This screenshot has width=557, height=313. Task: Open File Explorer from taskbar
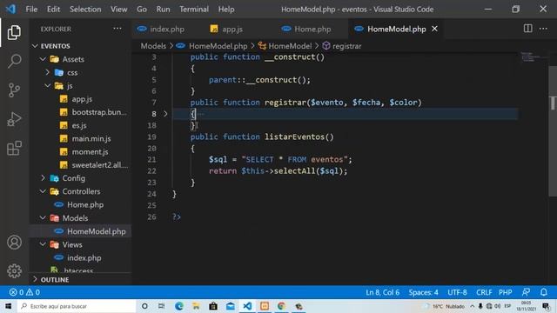196,306
